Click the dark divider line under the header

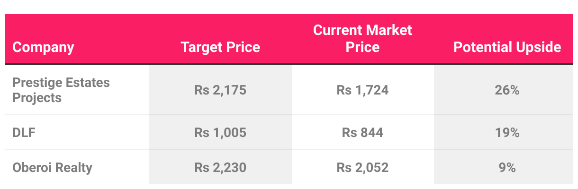pyautogui.click(x=289, y=64)
